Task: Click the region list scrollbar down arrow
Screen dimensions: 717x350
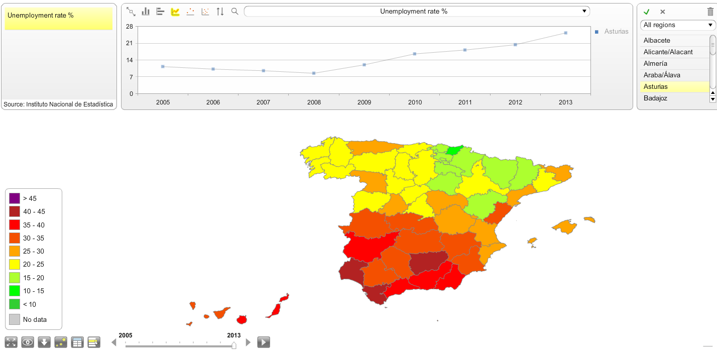Action: tap(713, 98)
